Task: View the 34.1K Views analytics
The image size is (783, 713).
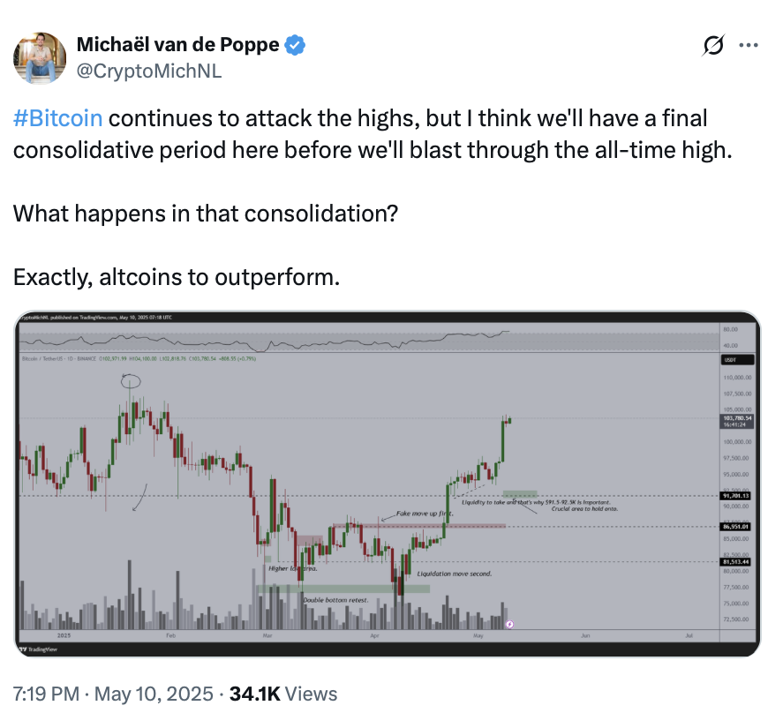Action: 282,694
